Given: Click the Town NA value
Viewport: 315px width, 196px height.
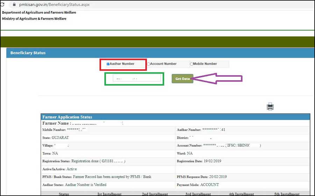Looking at the screenshot, I should (55, 153).
